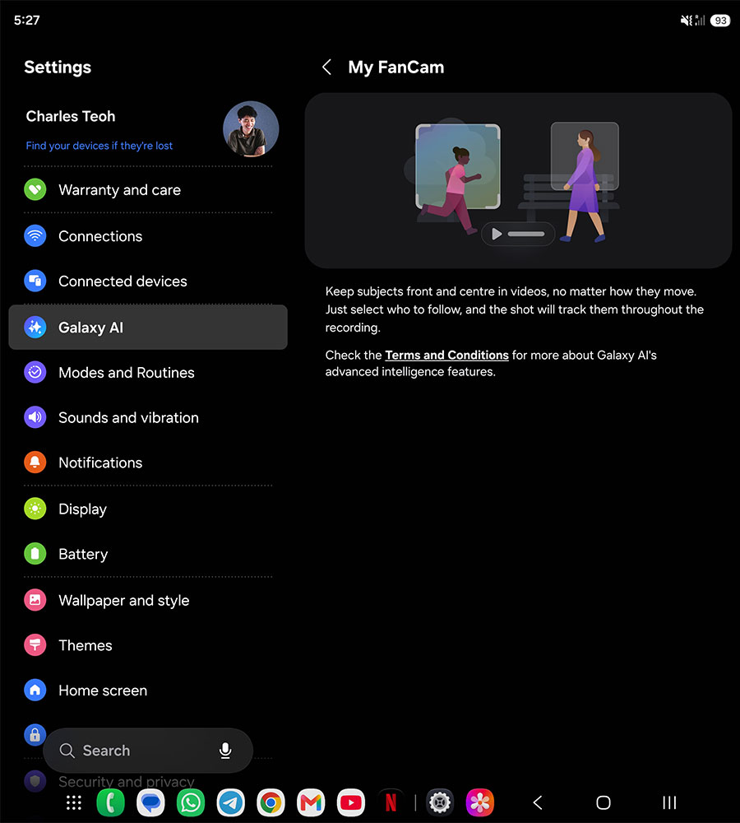740x823 pixels.
Task: Tap voice search microphone icon
Action: click(225, 751)
